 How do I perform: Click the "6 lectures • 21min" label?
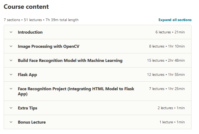click(x=170, y=32)
